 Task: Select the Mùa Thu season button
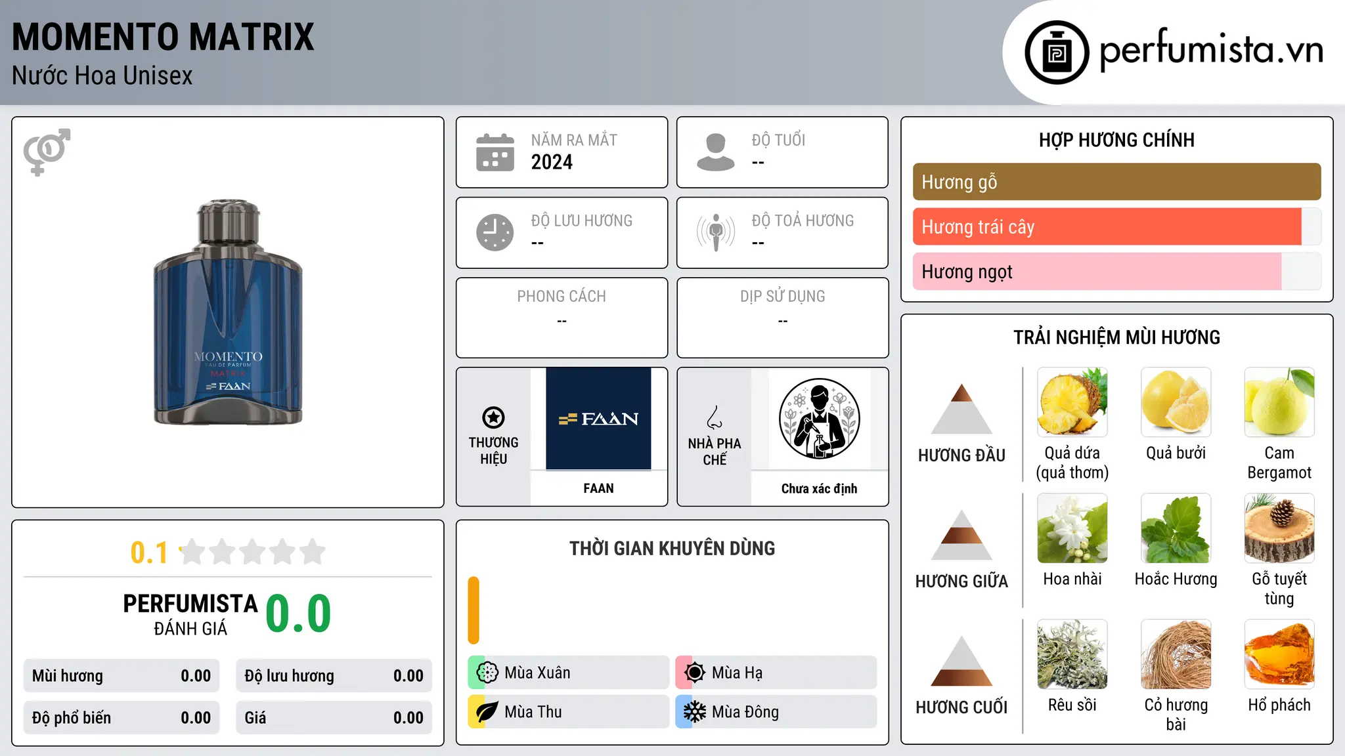569,712
